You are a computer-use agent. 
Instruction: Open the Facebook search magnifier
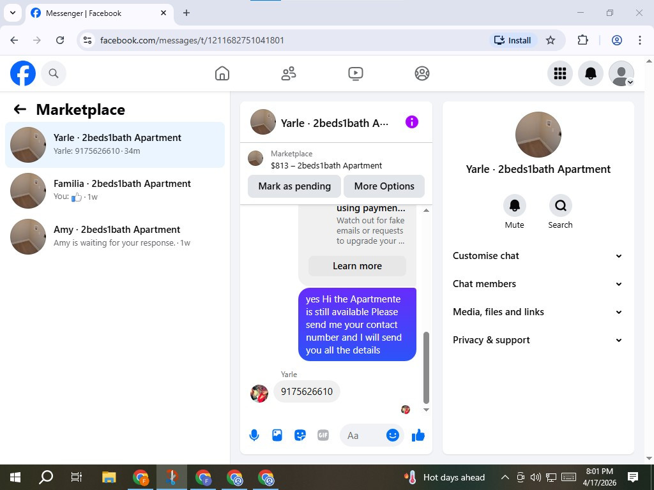click(54, 73)
